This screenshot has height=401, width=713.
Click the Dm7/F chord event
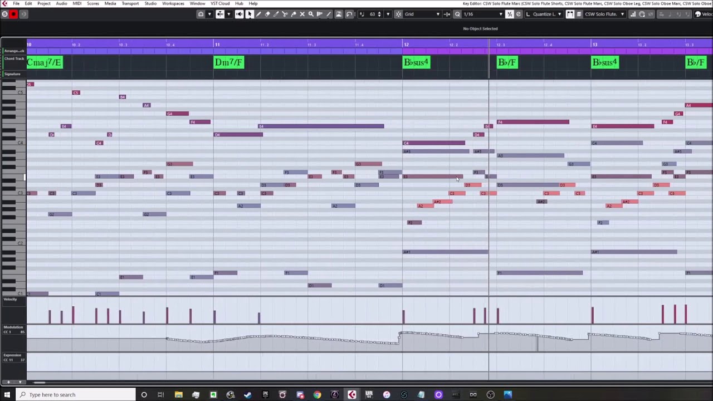tap(229, 62)
